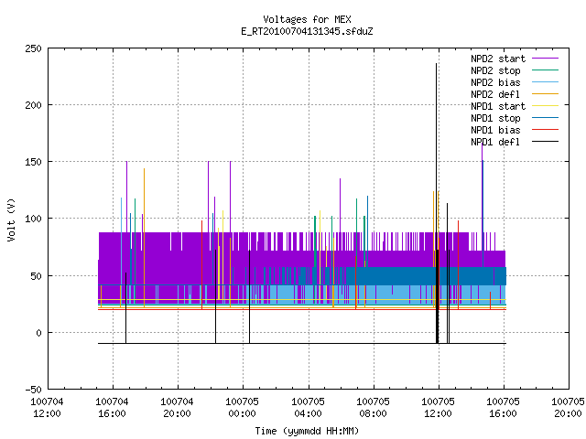This screenshot has width=586, height=439.
Task: Click the file name E_RT20100704131345.sfduZ
Action: point(307,31)
